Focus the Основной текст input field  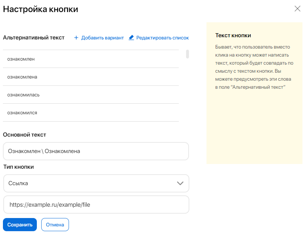tap(96, 151)
